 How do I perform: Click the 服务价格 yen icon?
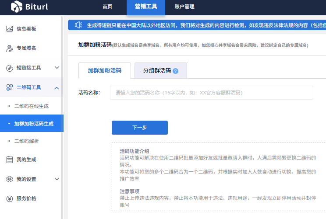(10, 198)
